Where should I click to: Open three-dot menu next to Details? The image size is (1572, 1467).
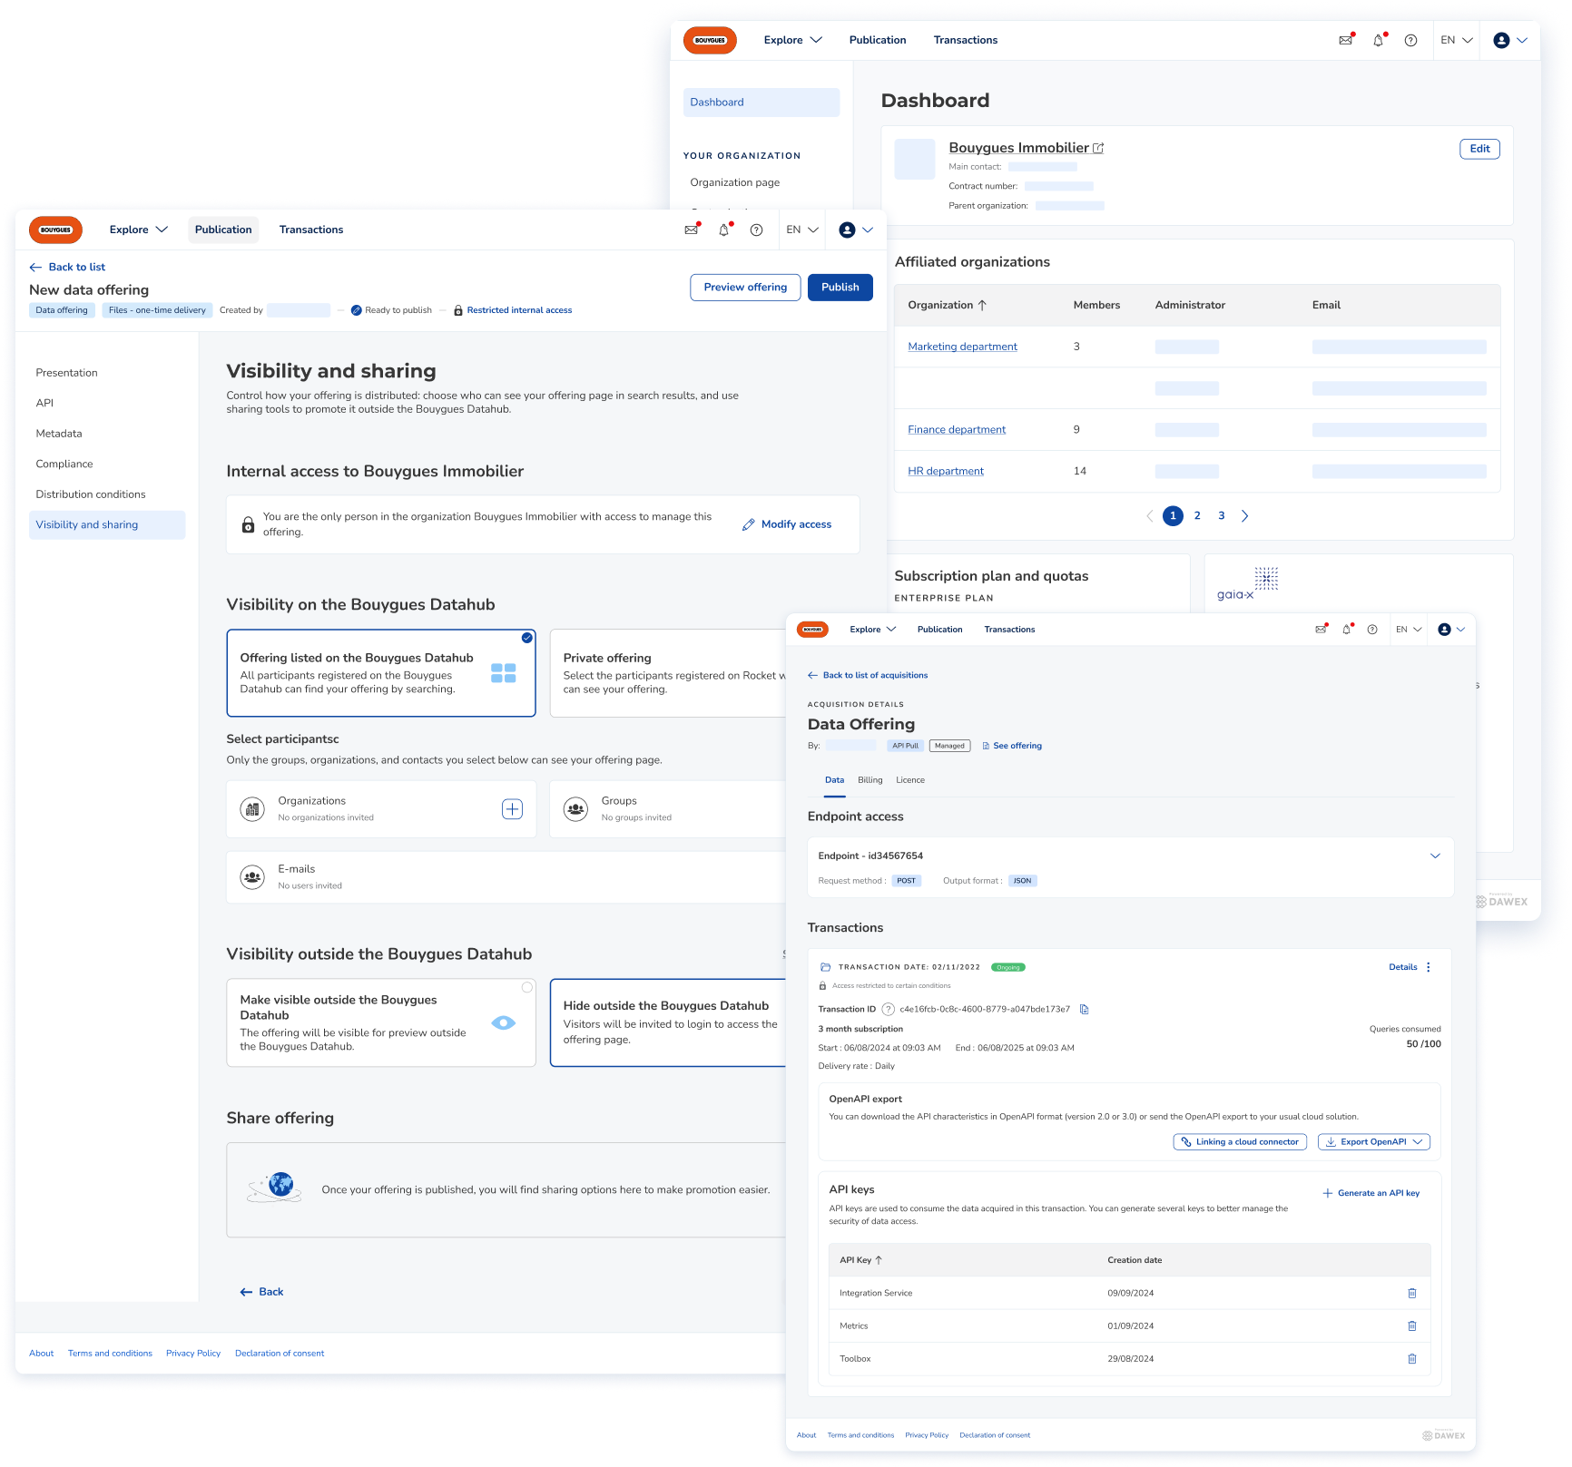pyautogui.click(x=1429, y=967)
